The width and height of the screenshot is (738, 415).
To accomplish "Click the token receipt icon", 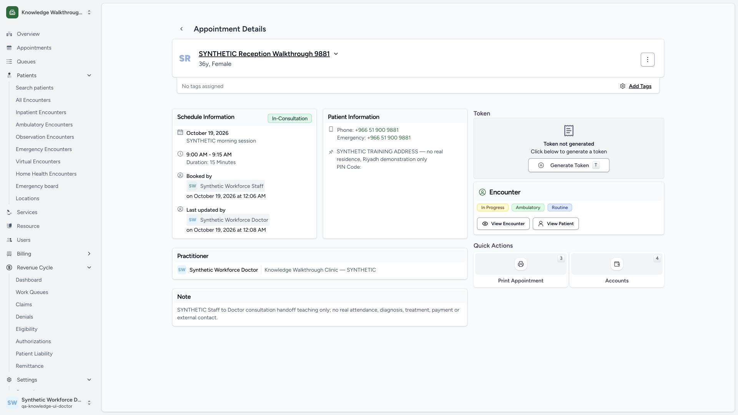I will [x=568, y=131].
